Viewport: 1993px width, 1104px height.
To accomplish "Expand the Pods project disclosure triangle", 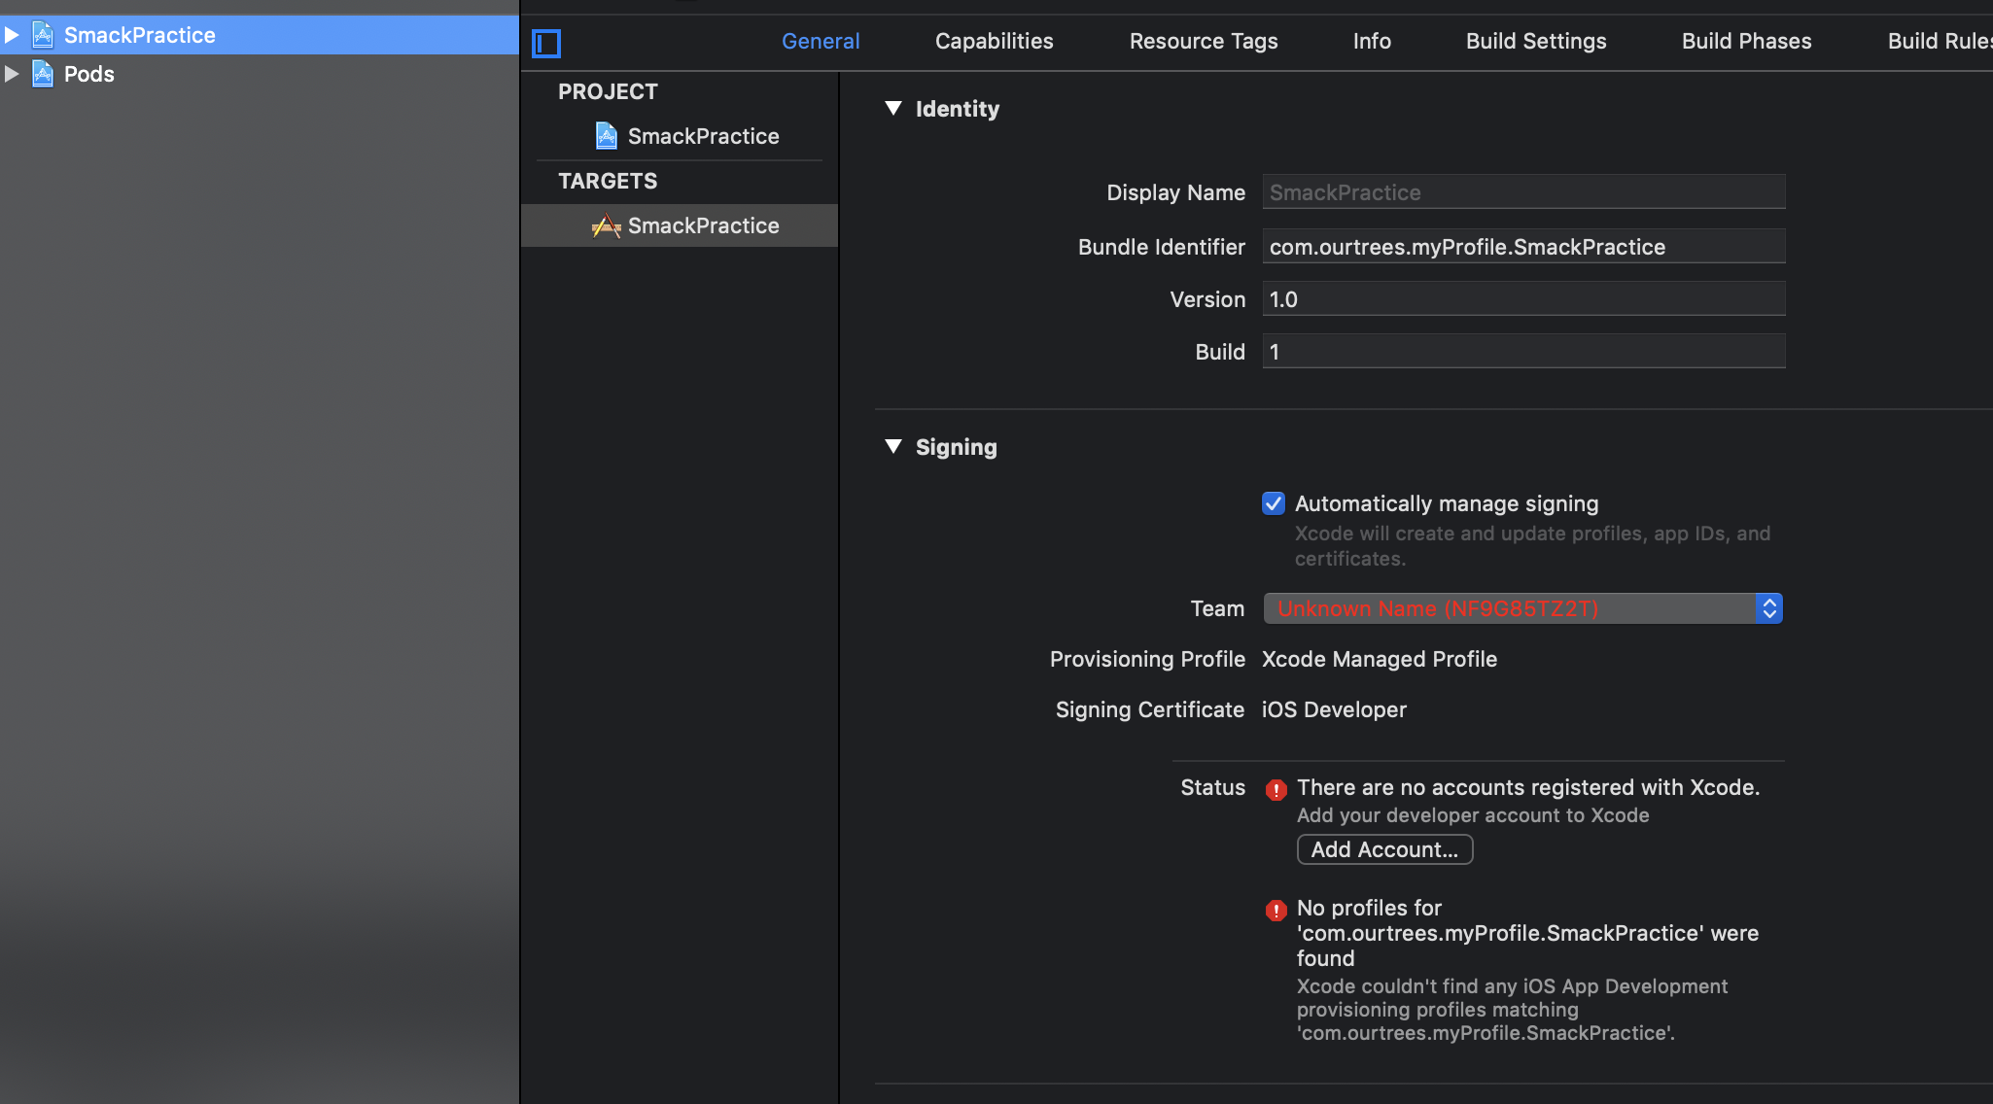I will [12, 74].
